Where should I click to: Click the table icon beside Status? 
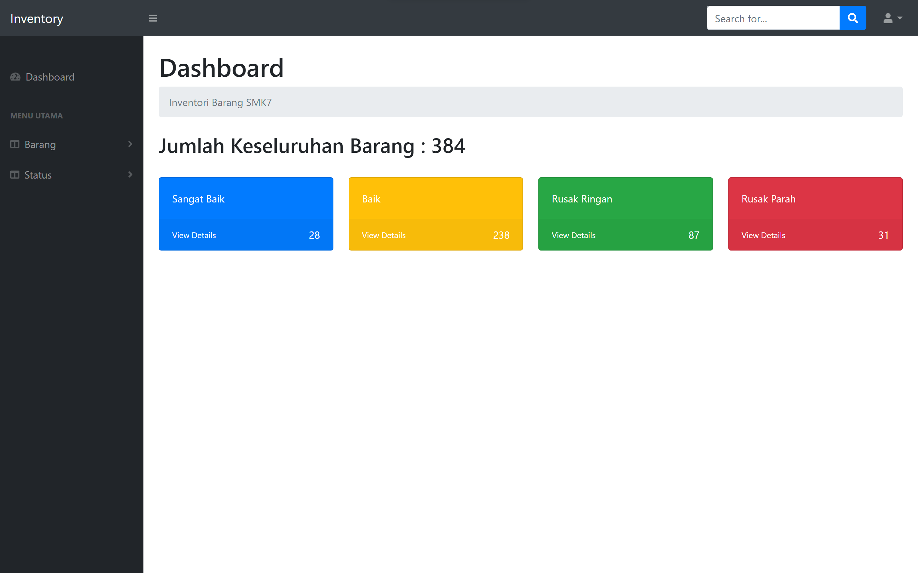click(x=15, y=175)
